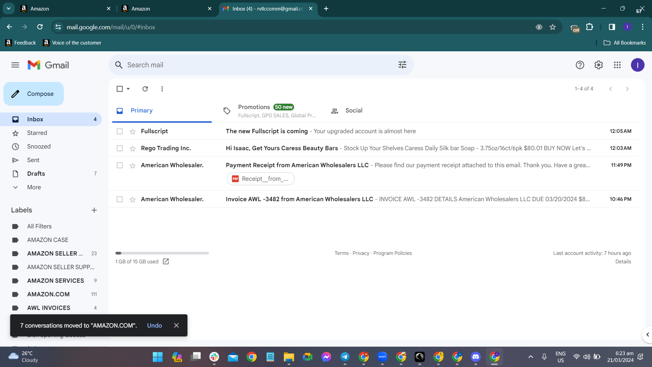Open the Starred folder
Image resolution: width=652 pixels, height=367 pixels.
pos(37,133)
